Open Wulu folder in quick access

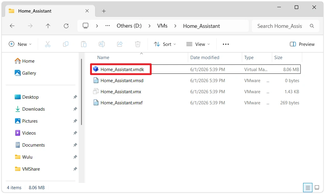(x=24, y=157)
